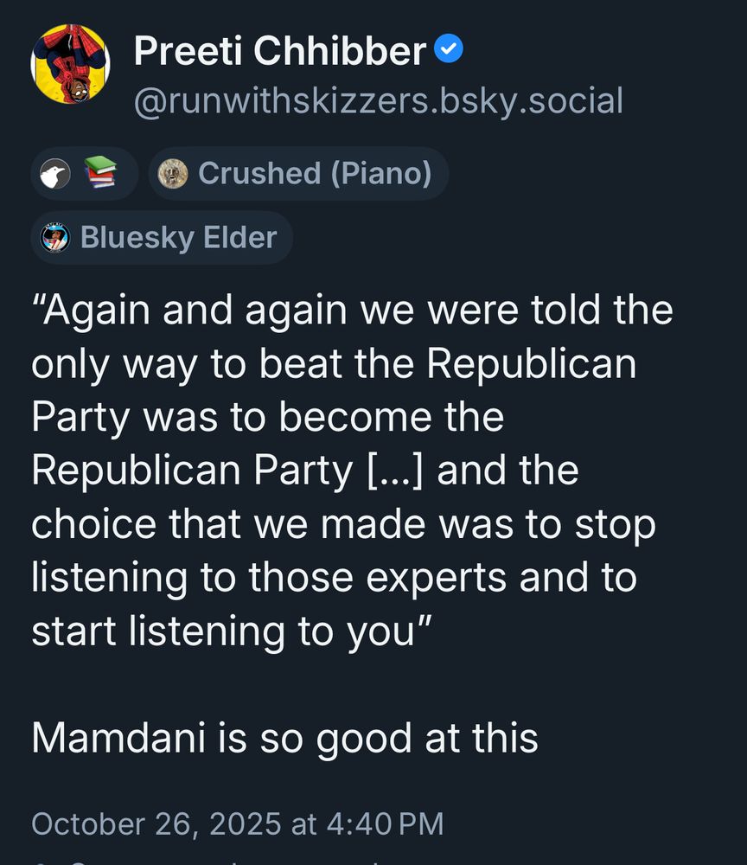Click the circular avatar icon on Bluesky Elder badge
This screenshot has width=747, height=865.
[54, 237]
